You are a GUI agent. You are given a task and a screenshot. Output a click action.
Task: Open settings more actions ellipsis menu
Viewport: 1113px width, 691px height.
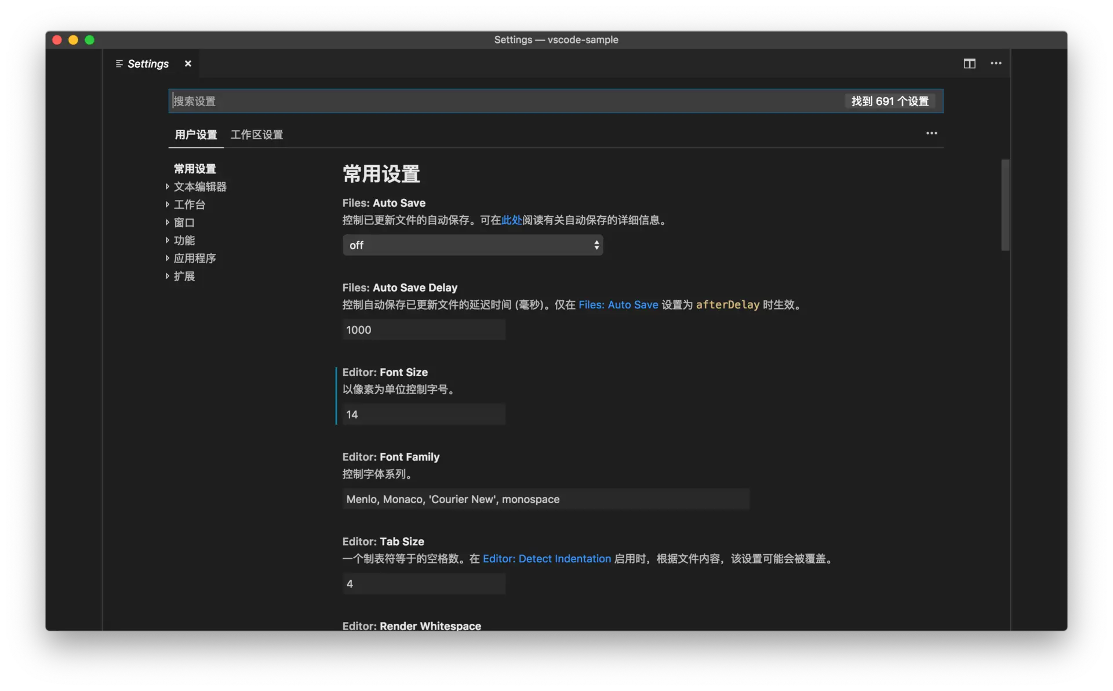(x=932, y=133)
